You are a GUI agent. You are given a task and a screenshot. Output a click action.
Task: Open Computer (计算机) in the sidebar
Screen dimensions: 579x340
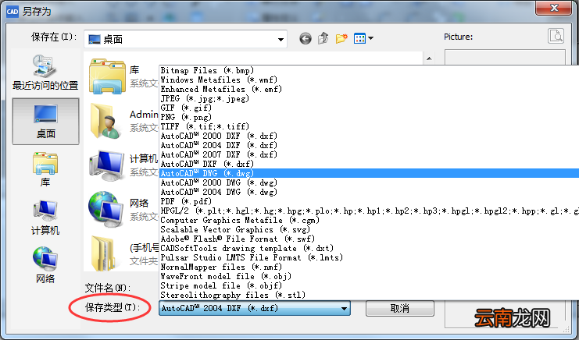tap(45, 218)
